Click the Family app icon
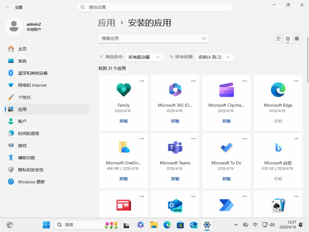Image resolution: width=309 pixels, height=232 pixels. point(124,90)
